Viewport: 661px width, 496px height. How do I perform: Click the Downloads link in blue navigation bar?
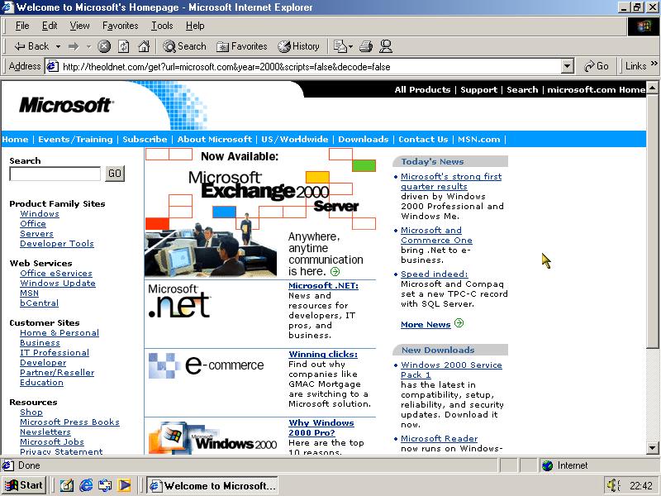pyautogui.click(x=363, y=139)
